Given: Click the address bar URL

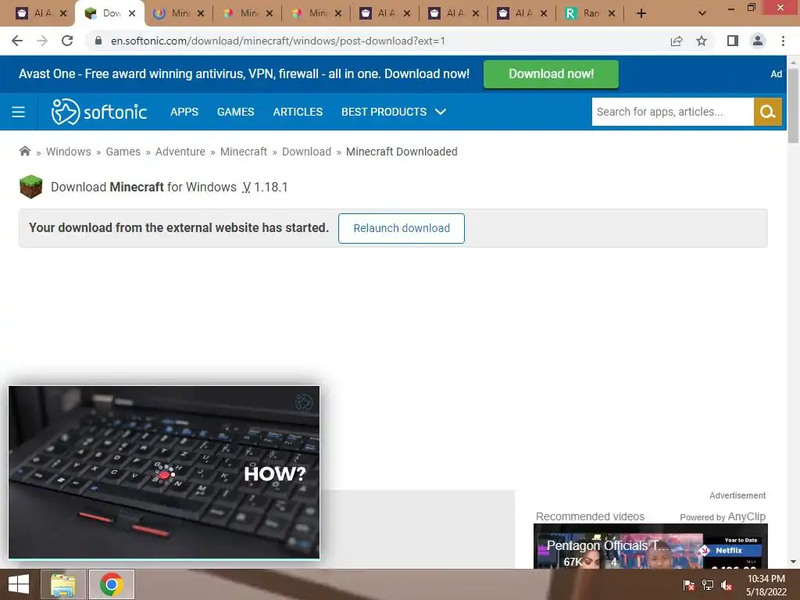Looking at the screenshot, I should point(277,41).
